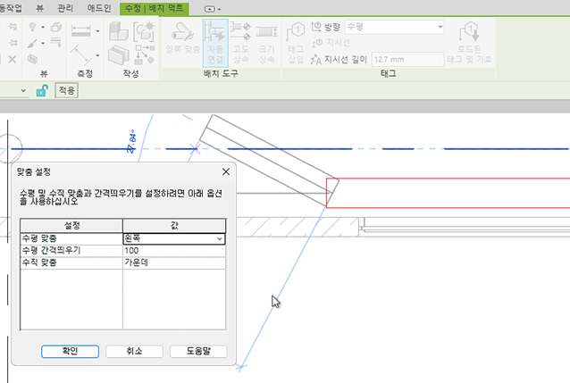Expand the options bar dropdown chevron left of lock
Image resolution: width=570 pixels, height=383 pixels.
[x=23, y=90]
